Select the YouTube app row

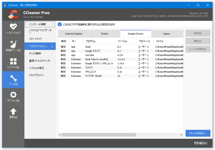(x=121, y=55)
